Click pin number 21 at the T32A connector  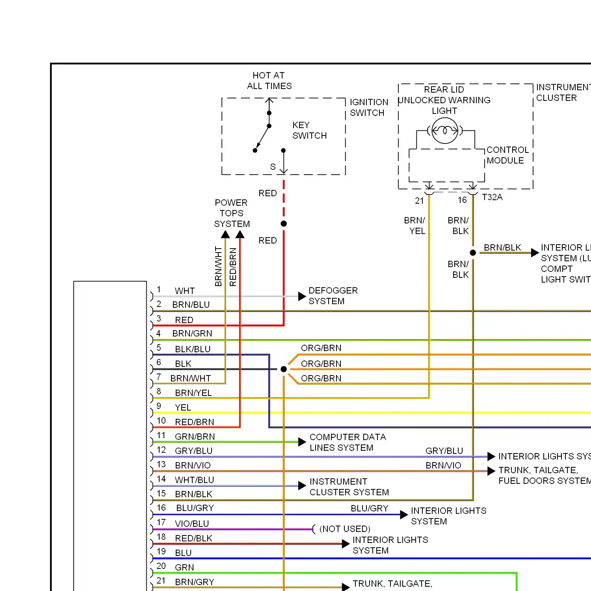[419, 201]
